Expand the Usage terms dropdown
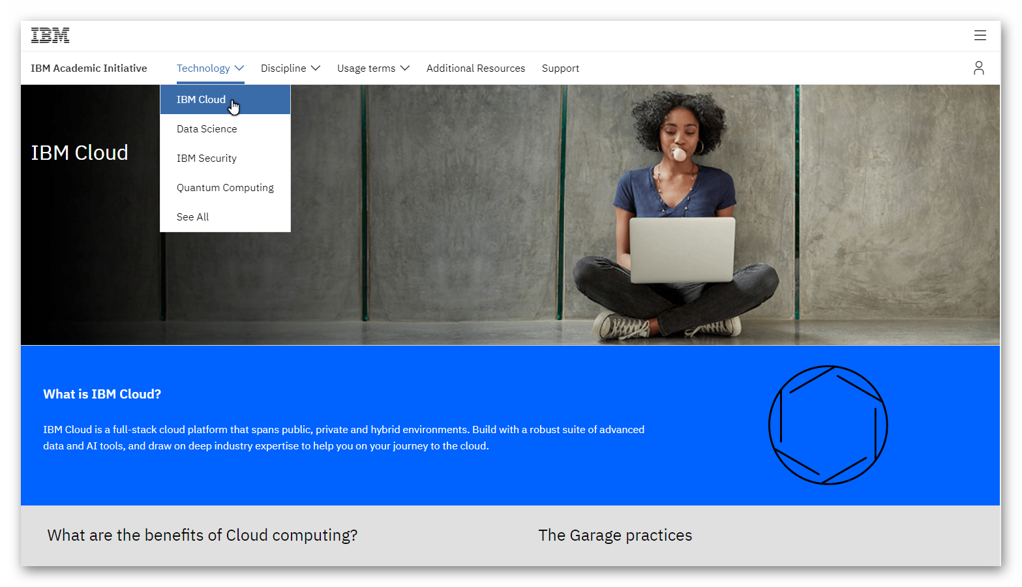Image resolution: width=1022 pixels, height=587 pixels. (373, 68)
